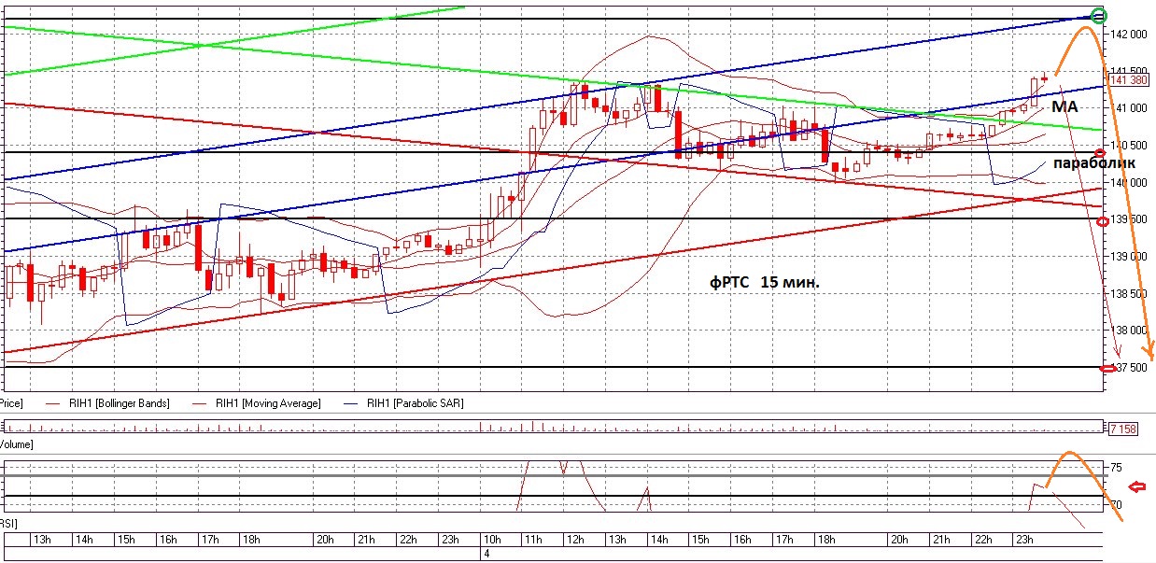Viewport: 1156px width, 563px height.
Task: Click the volume value 7 158
Action: pyautogui.click(x=1121, y=429)
